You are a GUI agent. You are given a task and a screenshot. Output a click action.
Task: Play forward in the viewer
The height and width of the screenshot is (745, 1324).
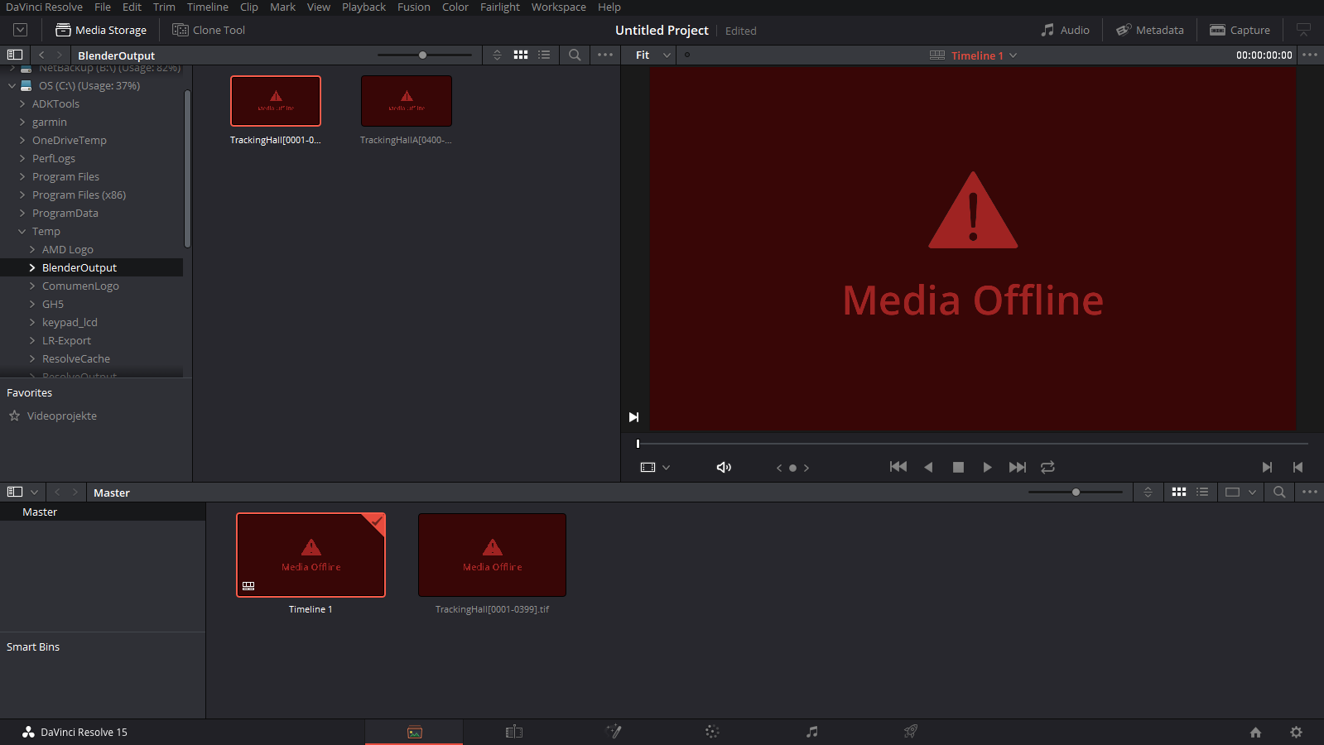click(987, 468)
